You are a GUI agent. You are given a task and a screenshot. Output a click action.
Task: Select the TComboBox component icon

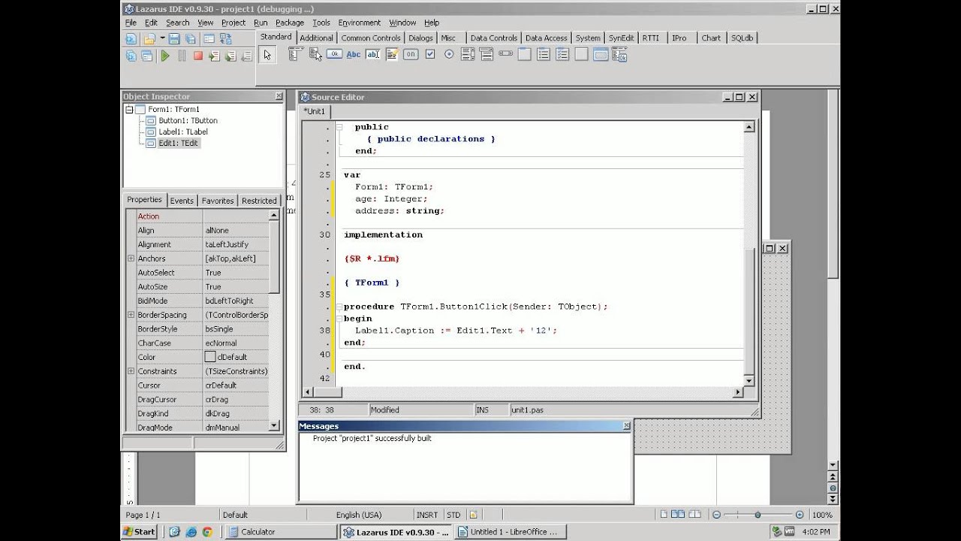(x=487, y=54)
